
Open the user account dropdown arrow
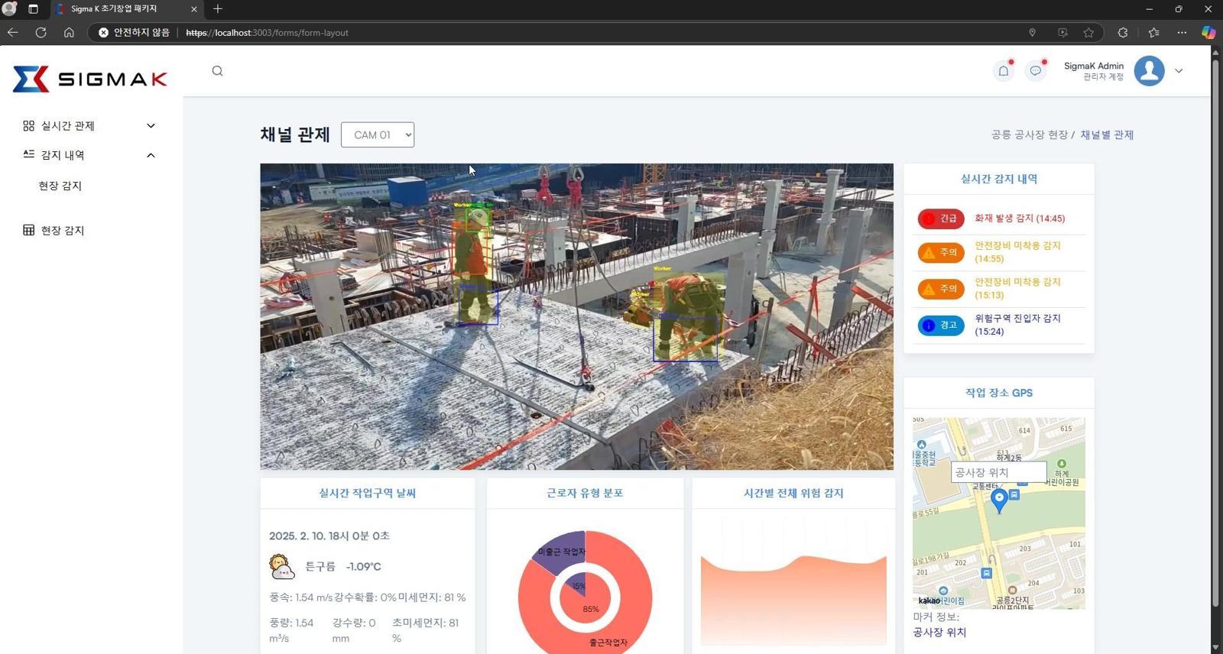tap(1179, 71)
